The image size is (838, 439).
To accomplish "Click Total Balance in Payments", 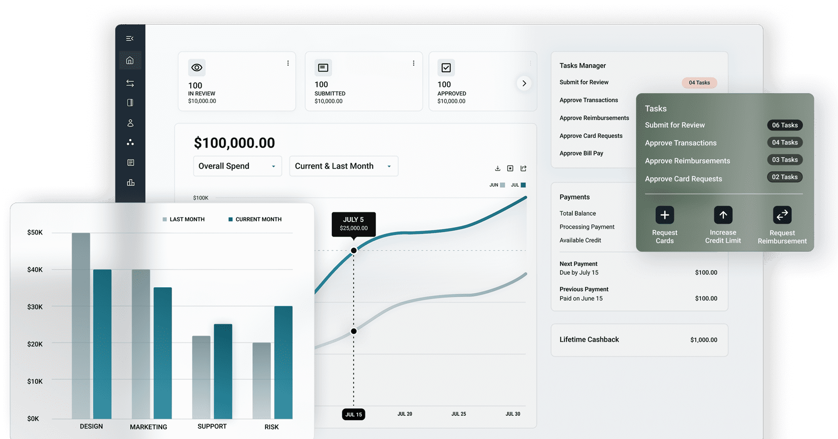I will pos(578,213).
